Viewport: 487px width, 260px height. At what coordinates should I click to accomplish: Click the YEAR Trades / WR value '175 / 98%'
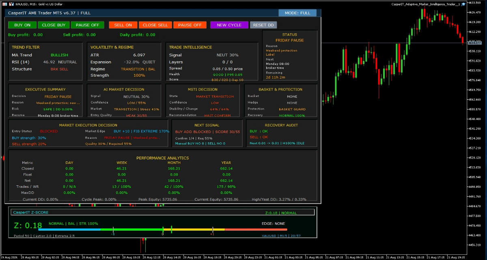tap(226, 187)
